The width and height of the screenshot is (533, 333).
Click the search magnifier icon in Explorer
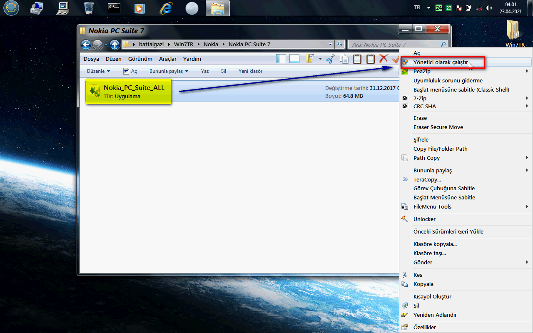point(443,45)
